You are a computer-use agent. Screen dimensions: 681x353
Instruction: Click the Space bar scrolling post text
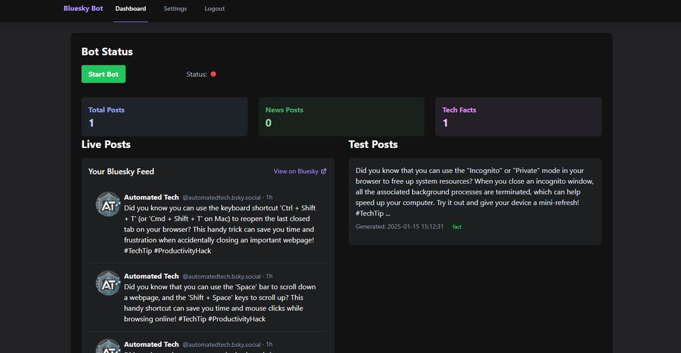point(220,303)
